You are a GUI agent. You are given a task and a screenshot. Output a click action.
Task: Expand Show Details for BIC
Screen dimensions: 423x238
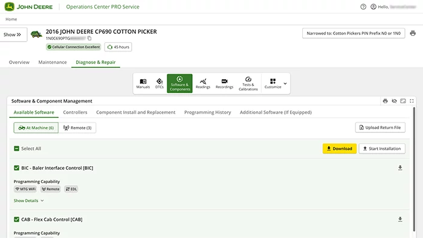pos(28,201)
